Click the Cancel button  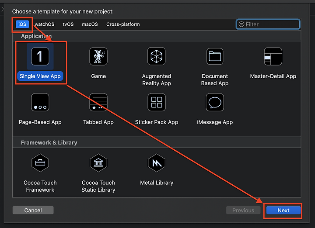tap(33, 211)
